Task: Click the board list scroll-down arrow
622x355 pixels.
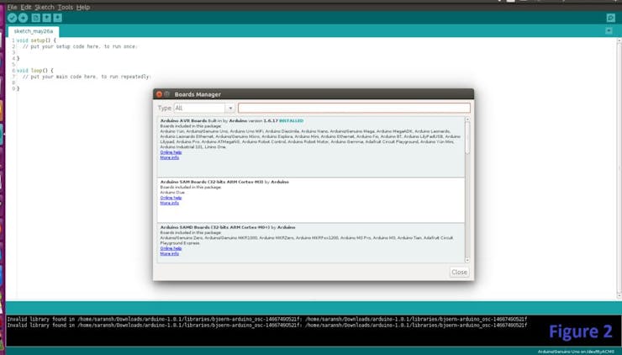Action: [x=467, y=260]
